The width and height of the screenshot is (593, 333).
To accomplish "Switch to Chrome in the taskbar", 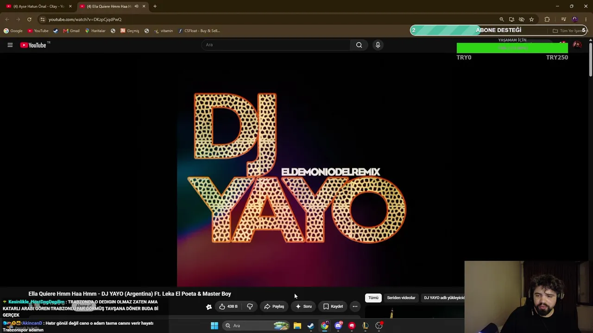I will (x=325, y=326).
